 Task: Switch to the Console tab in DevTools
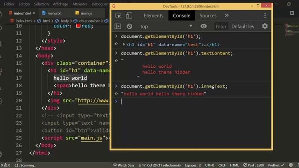(x=182, y=15)
